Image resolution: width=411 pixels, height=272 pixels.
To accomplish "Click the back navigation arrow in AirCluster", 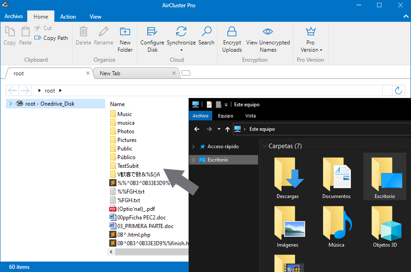I will pyautogui.click(x=13, y=91).
